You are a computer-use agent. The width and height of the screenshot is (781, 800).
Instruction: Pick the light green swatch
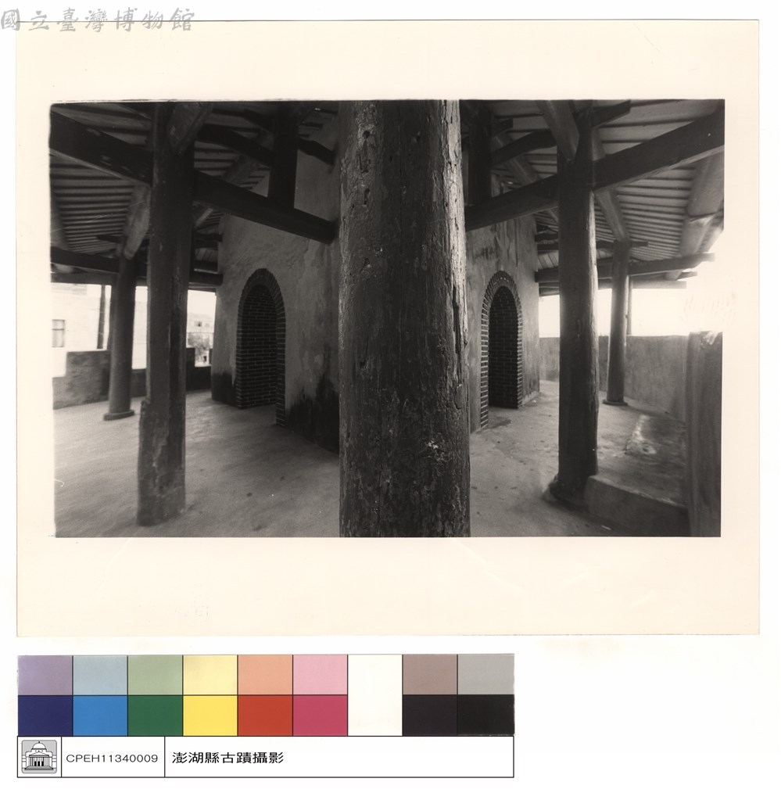155,675
